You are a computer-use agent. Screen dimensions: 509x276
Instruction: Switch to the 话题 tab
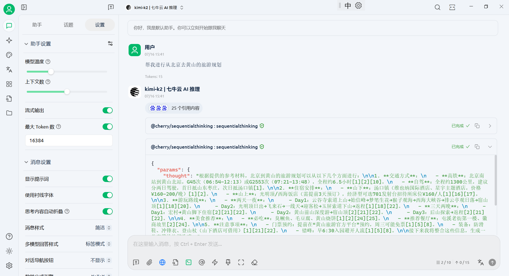coord(68,25)
